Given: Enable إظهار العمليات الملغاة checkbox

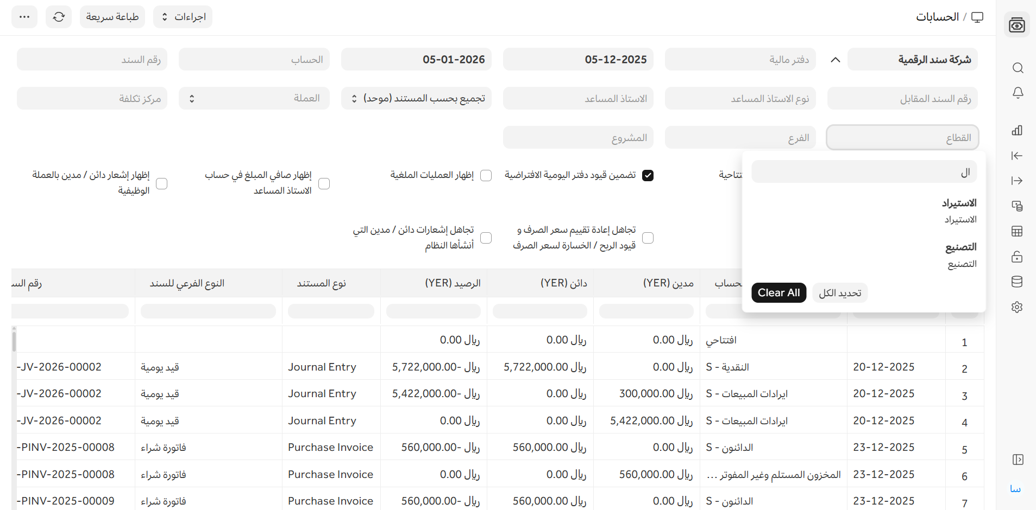Looking at the screenshot, I should click(x=486, y=175).
